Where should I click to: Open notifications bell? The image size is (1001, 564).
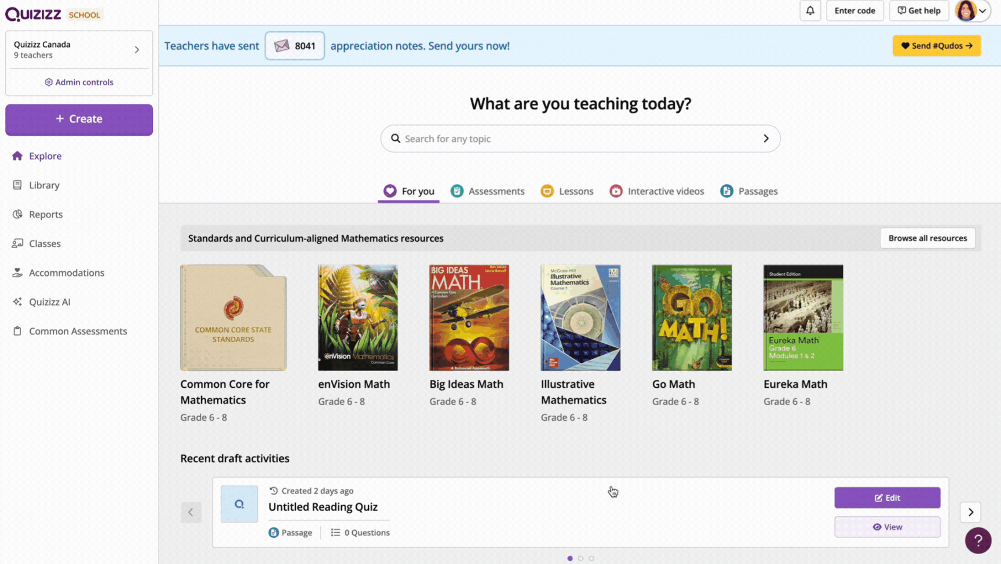pyautogui.click(x=810, y=10)
